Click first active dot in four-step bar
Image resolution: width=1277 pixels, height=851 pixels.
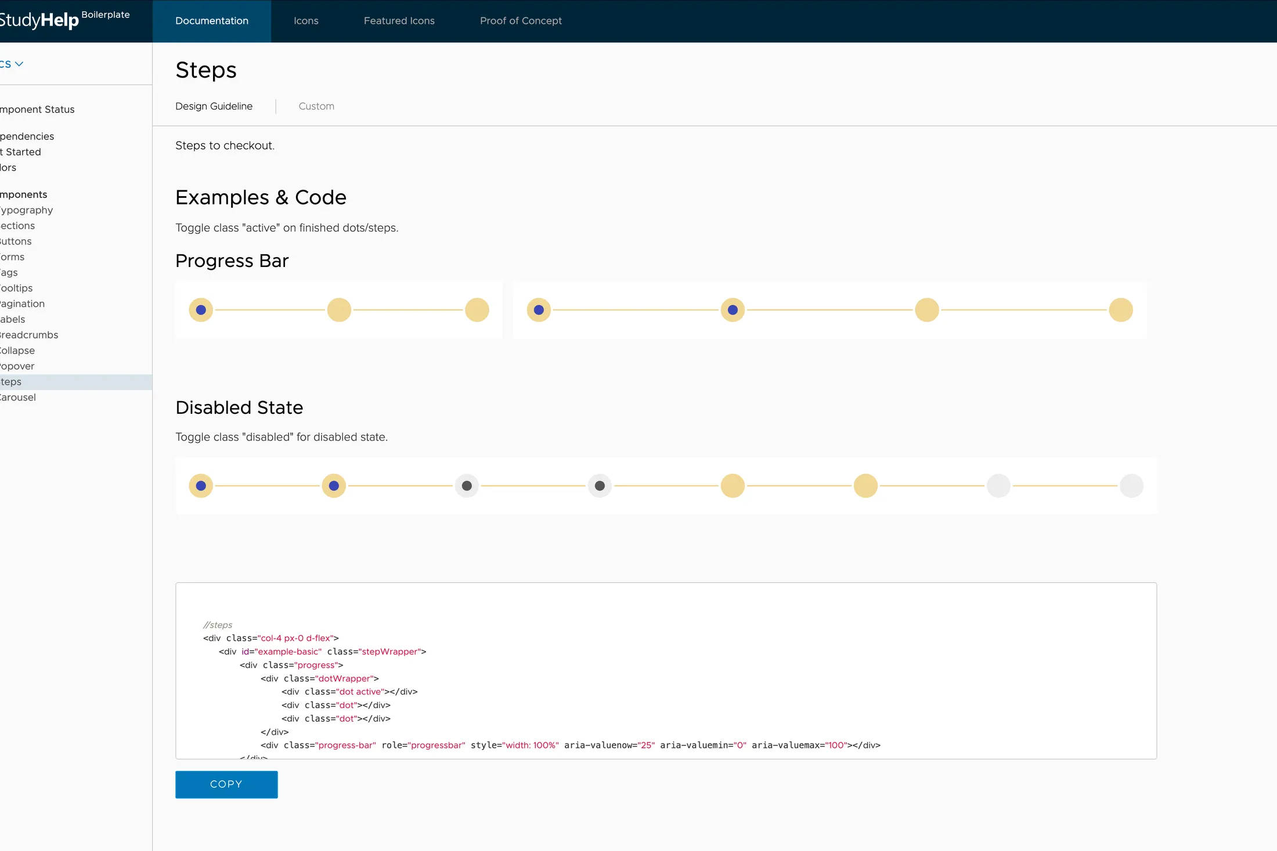click(539, 310)
